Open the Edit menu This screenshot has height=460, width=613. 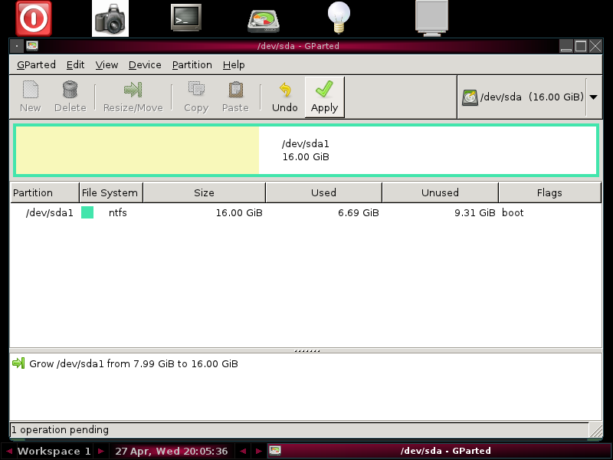(x=75, y=65)
